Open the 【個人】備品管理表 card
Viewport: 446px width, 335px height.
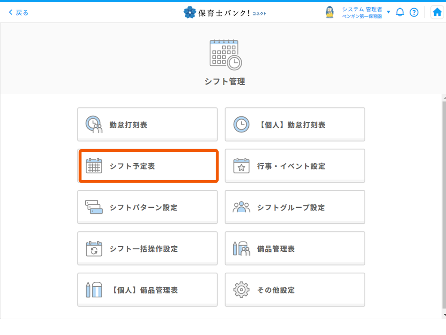(148, 289)
